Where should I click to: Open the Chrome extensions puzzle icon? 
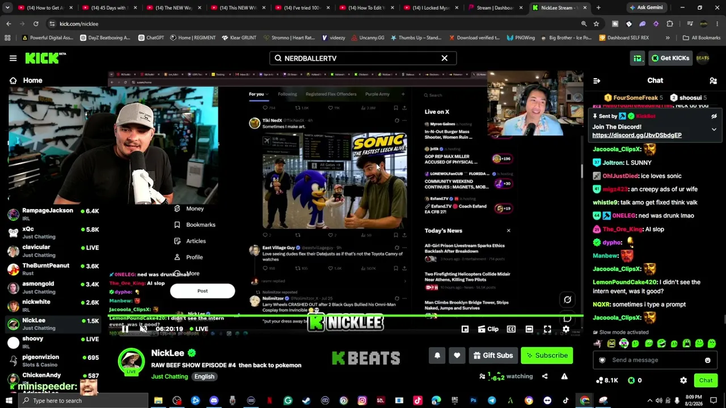coord(670,24)
